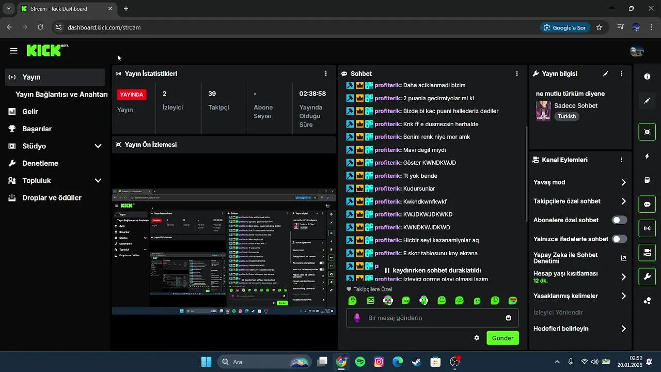661x372 pixels.
Task: Click the stream preview thumbnail
Action: point(224,252)
